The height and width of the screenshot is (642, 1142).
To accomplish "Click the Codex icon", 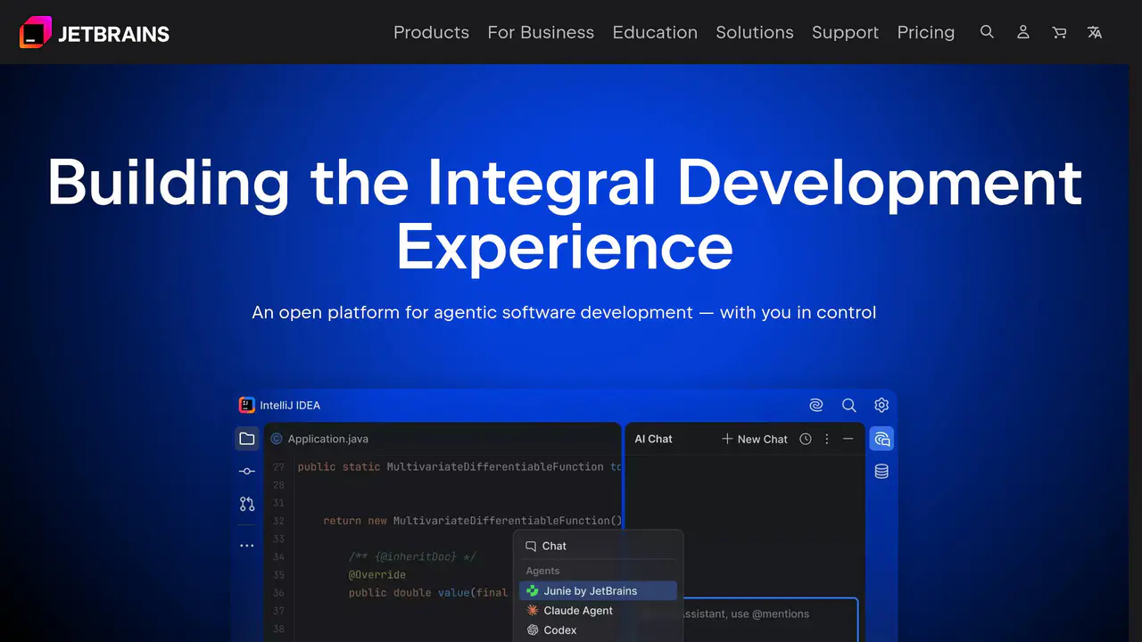I will pos(533,630).
